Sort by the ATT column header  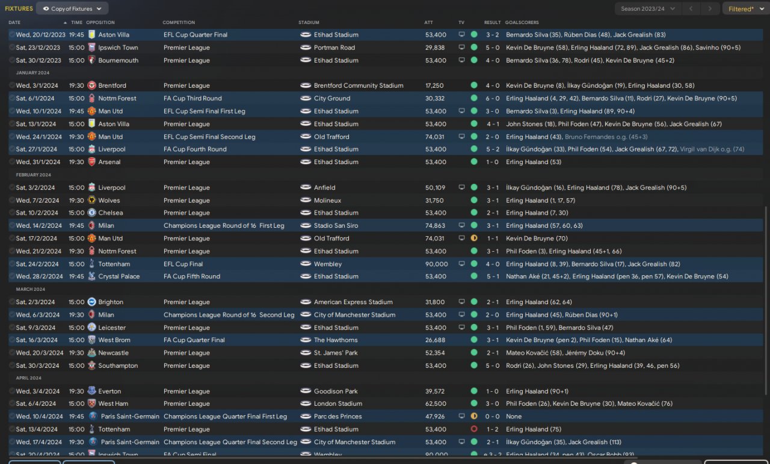tap(428, 22)
